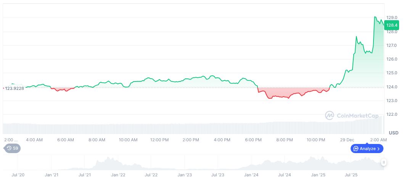Click the 129.0 price axis label

tap(392, 18)
